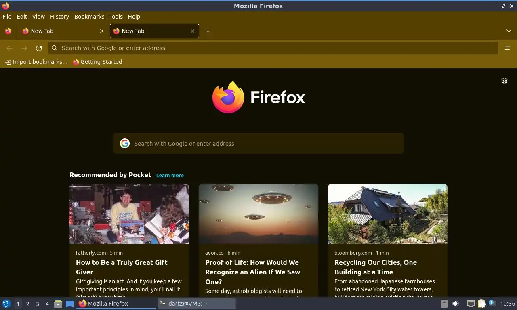Open the Tools menu
The width and height of the screenshot is (517, 310).
tap(116, 17)
